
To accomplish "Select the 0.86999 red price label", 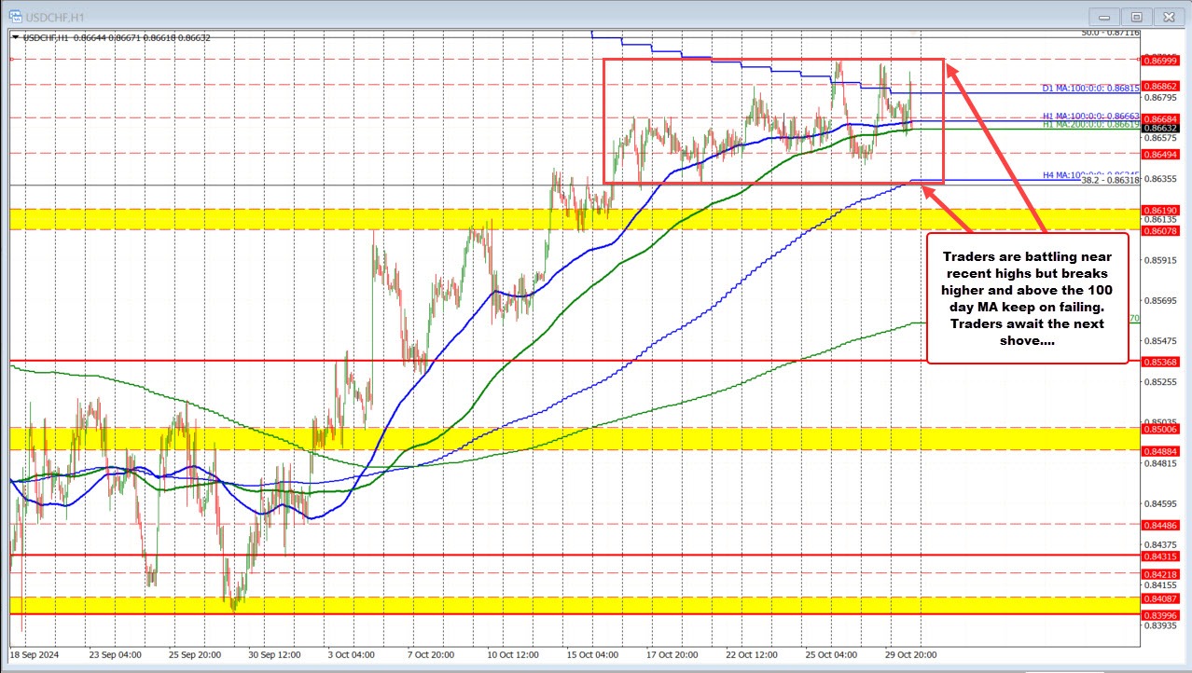I will coord(1159,59).
